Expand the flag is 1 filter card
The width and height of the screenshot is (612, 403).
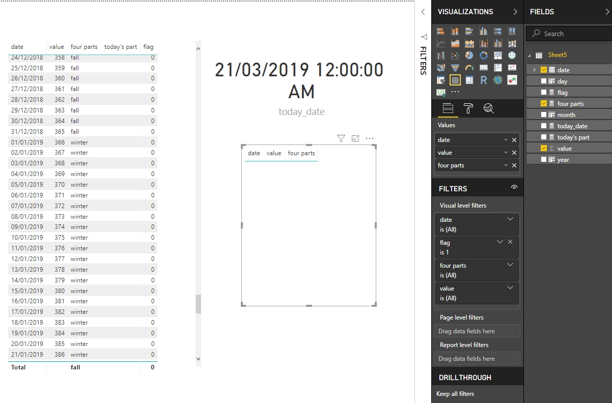click(499, 242)
